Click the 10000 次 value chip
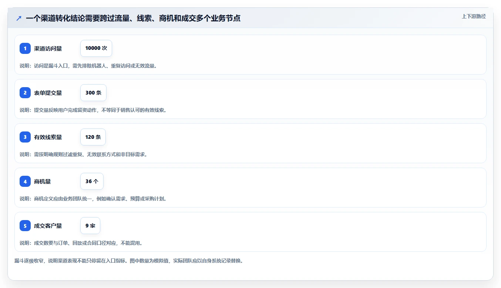The width and height of the screenshot is (501, 288). click(96, 48)
